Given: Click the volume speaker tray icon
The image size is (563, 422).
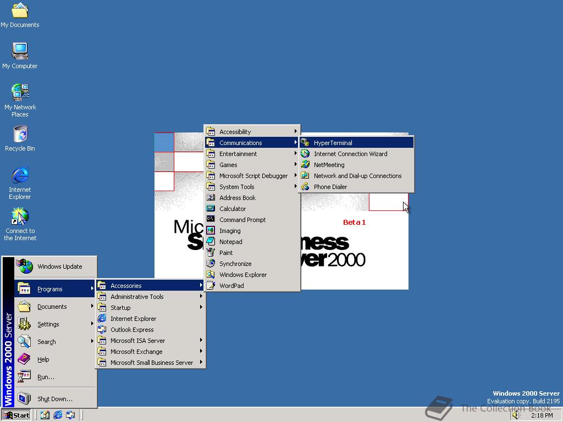Looking at the screenshot, I should click(x=516, y=415).
